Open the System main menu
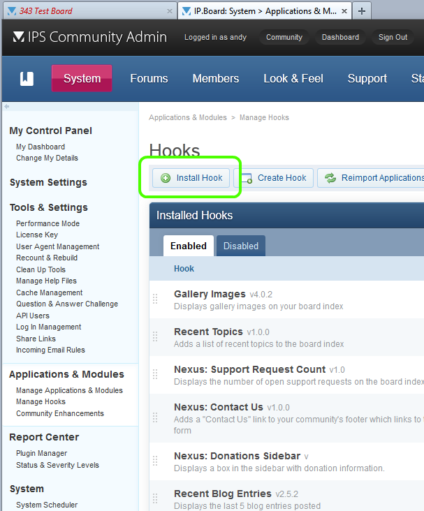The width and height of the screenshot is (424, 511). [82, 78]
